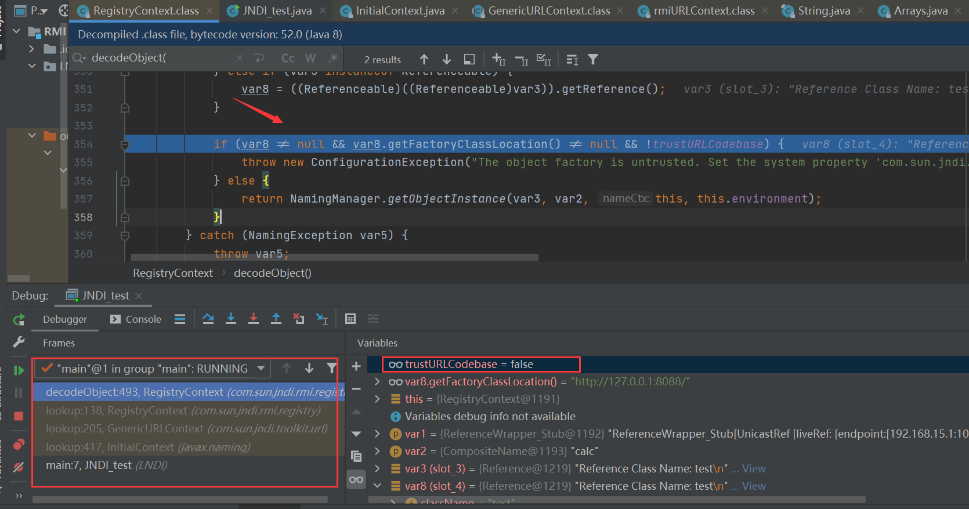Expand var8.getFactoryClassLocation() watch
This screenshot has width=969, height=509.
tap(377, 381)
